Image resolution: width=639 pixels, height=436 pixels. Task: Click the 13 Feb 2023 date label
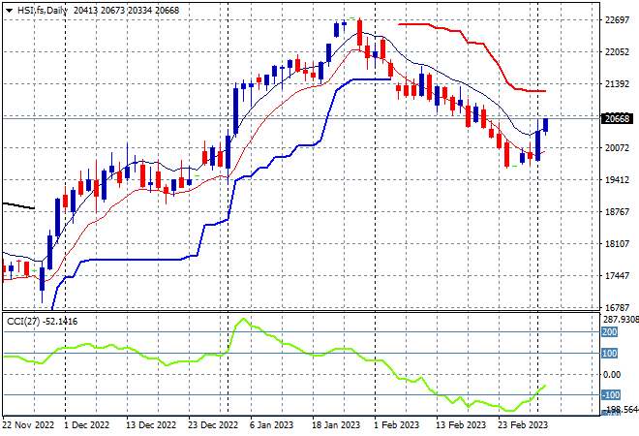tap(461, 425)
